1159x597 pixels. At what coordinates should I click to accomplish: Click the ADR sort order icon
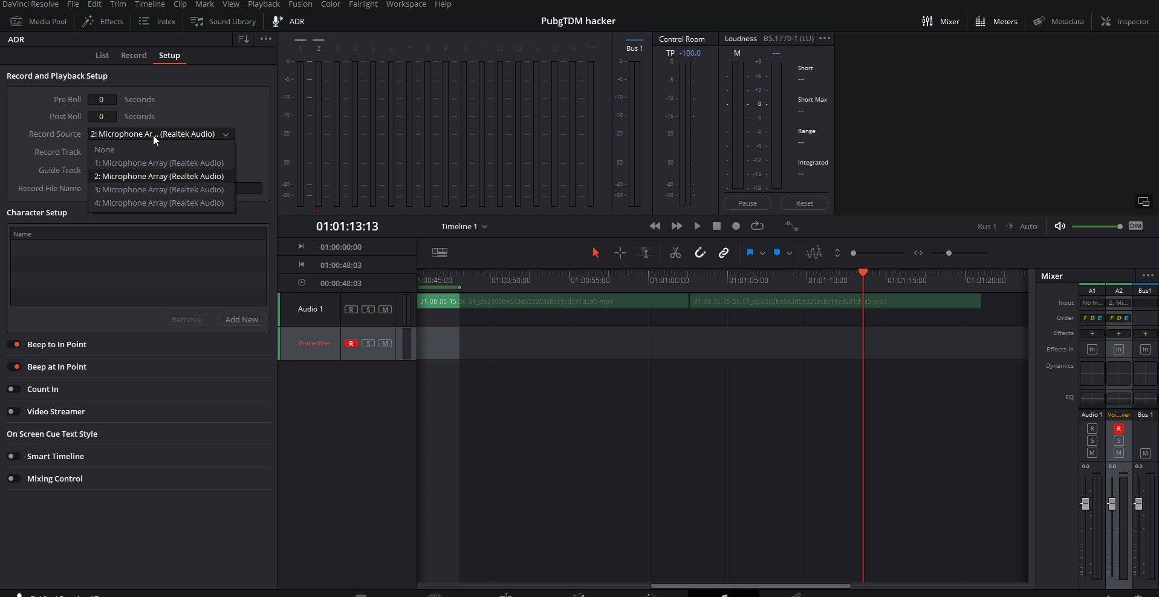point(244,39)
